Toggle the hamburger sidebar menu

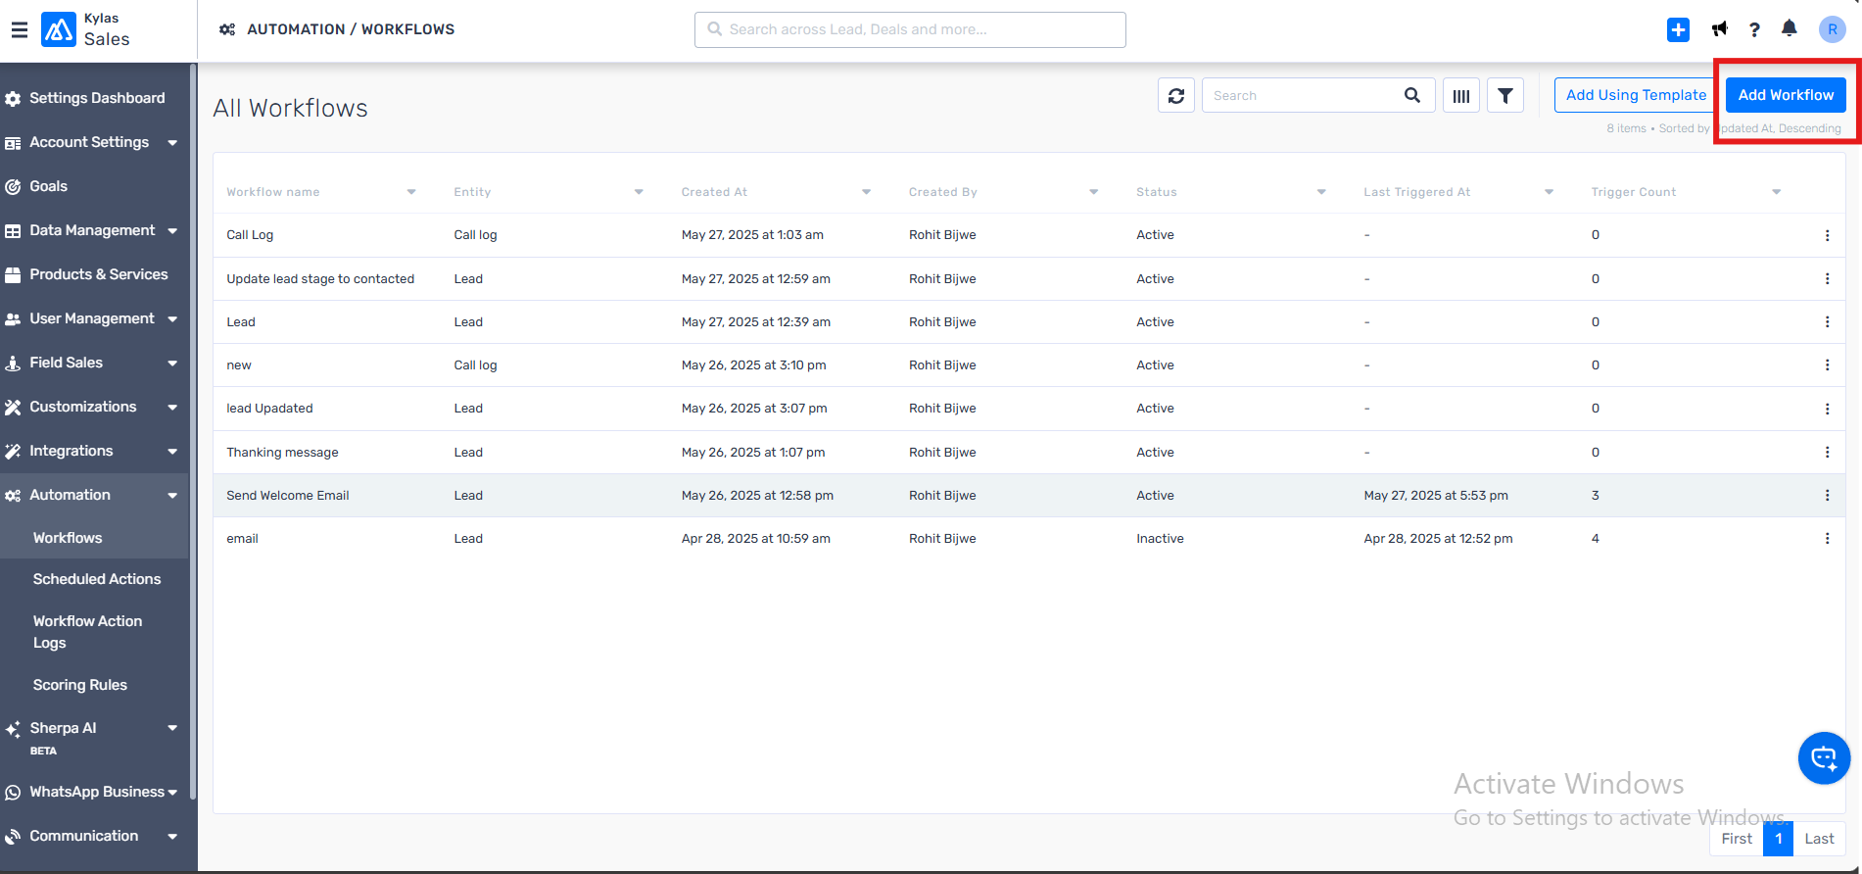pyautogui.click(x=20, y=29)
